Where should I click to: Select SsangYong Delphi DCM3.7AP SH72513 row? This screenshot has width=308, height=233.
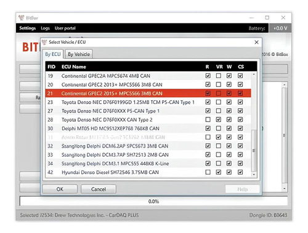point(148,154)
